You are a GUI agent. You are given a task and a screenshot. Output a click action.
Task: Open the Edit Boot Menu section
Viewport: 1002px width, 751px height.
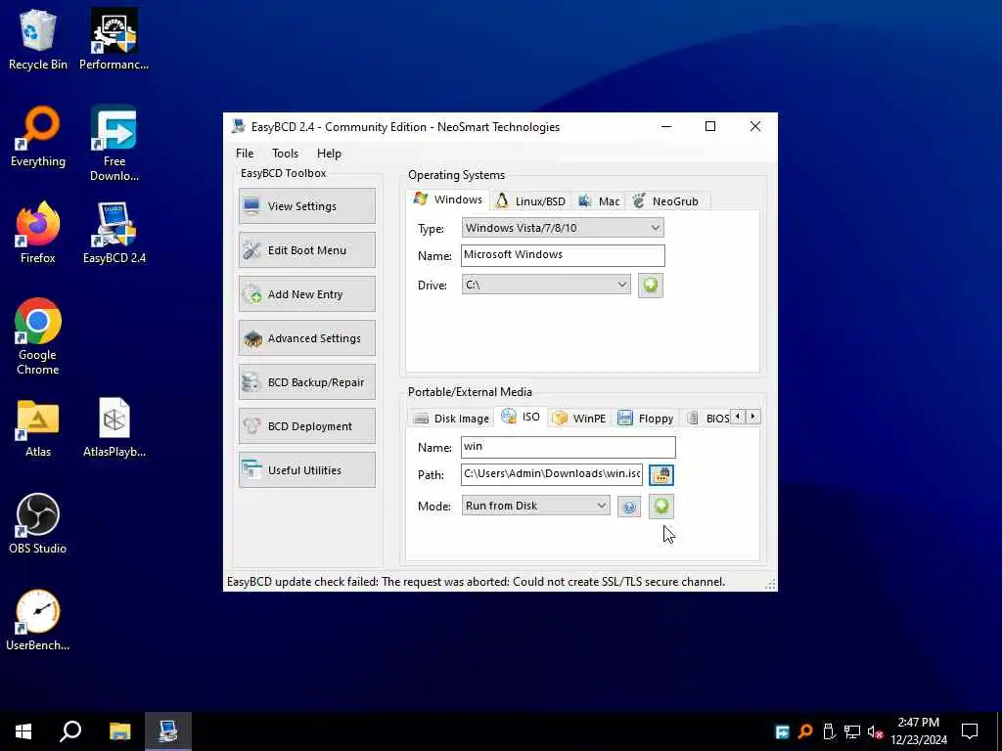[306, 249]
